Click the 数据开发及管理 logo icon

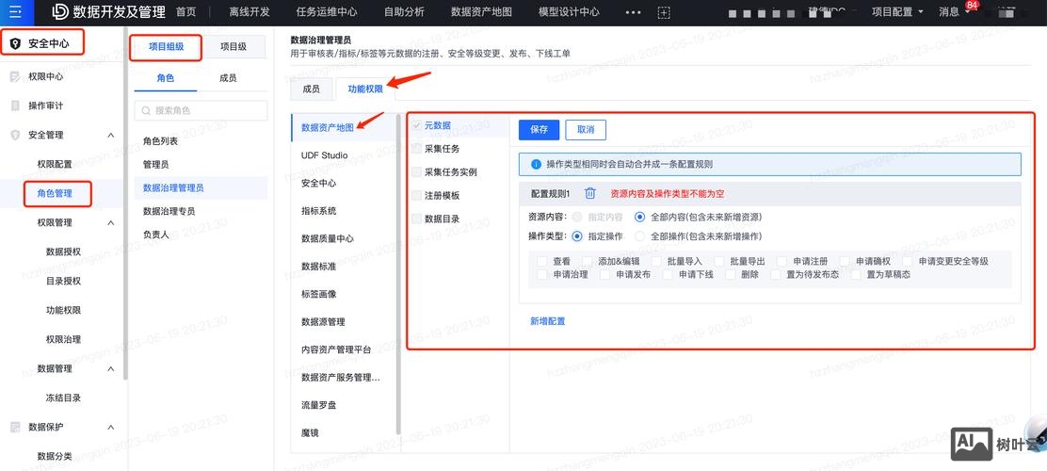[x=60, y=11]
